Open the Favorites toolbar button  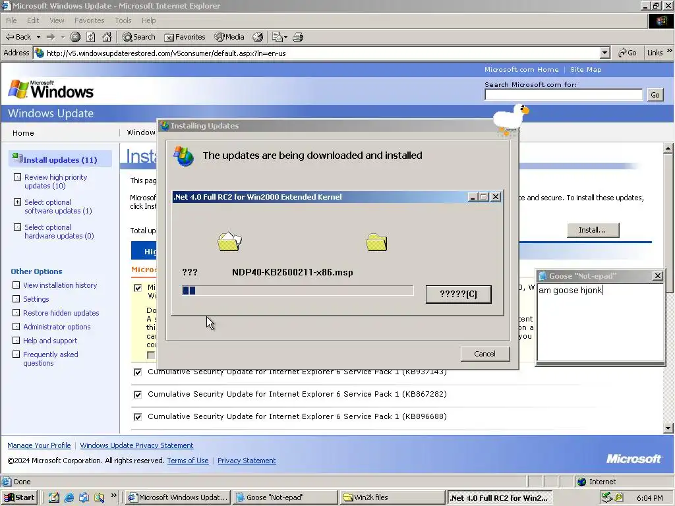(185, 37)
